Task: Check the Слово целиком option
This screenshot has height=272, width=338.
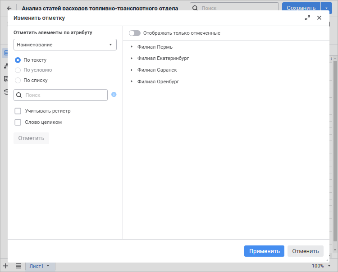Action: click(x=18, y=122)
